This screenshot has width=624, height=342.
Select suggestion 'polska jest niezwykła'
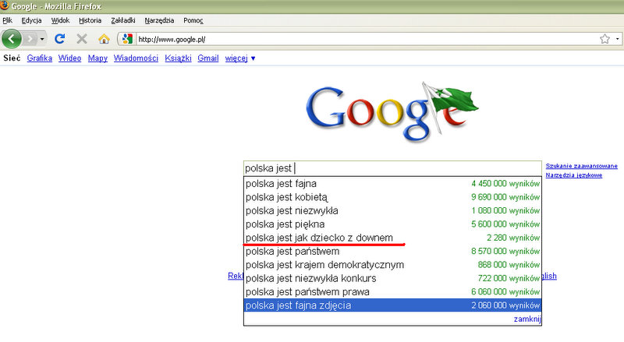click(x=392, y=211)
